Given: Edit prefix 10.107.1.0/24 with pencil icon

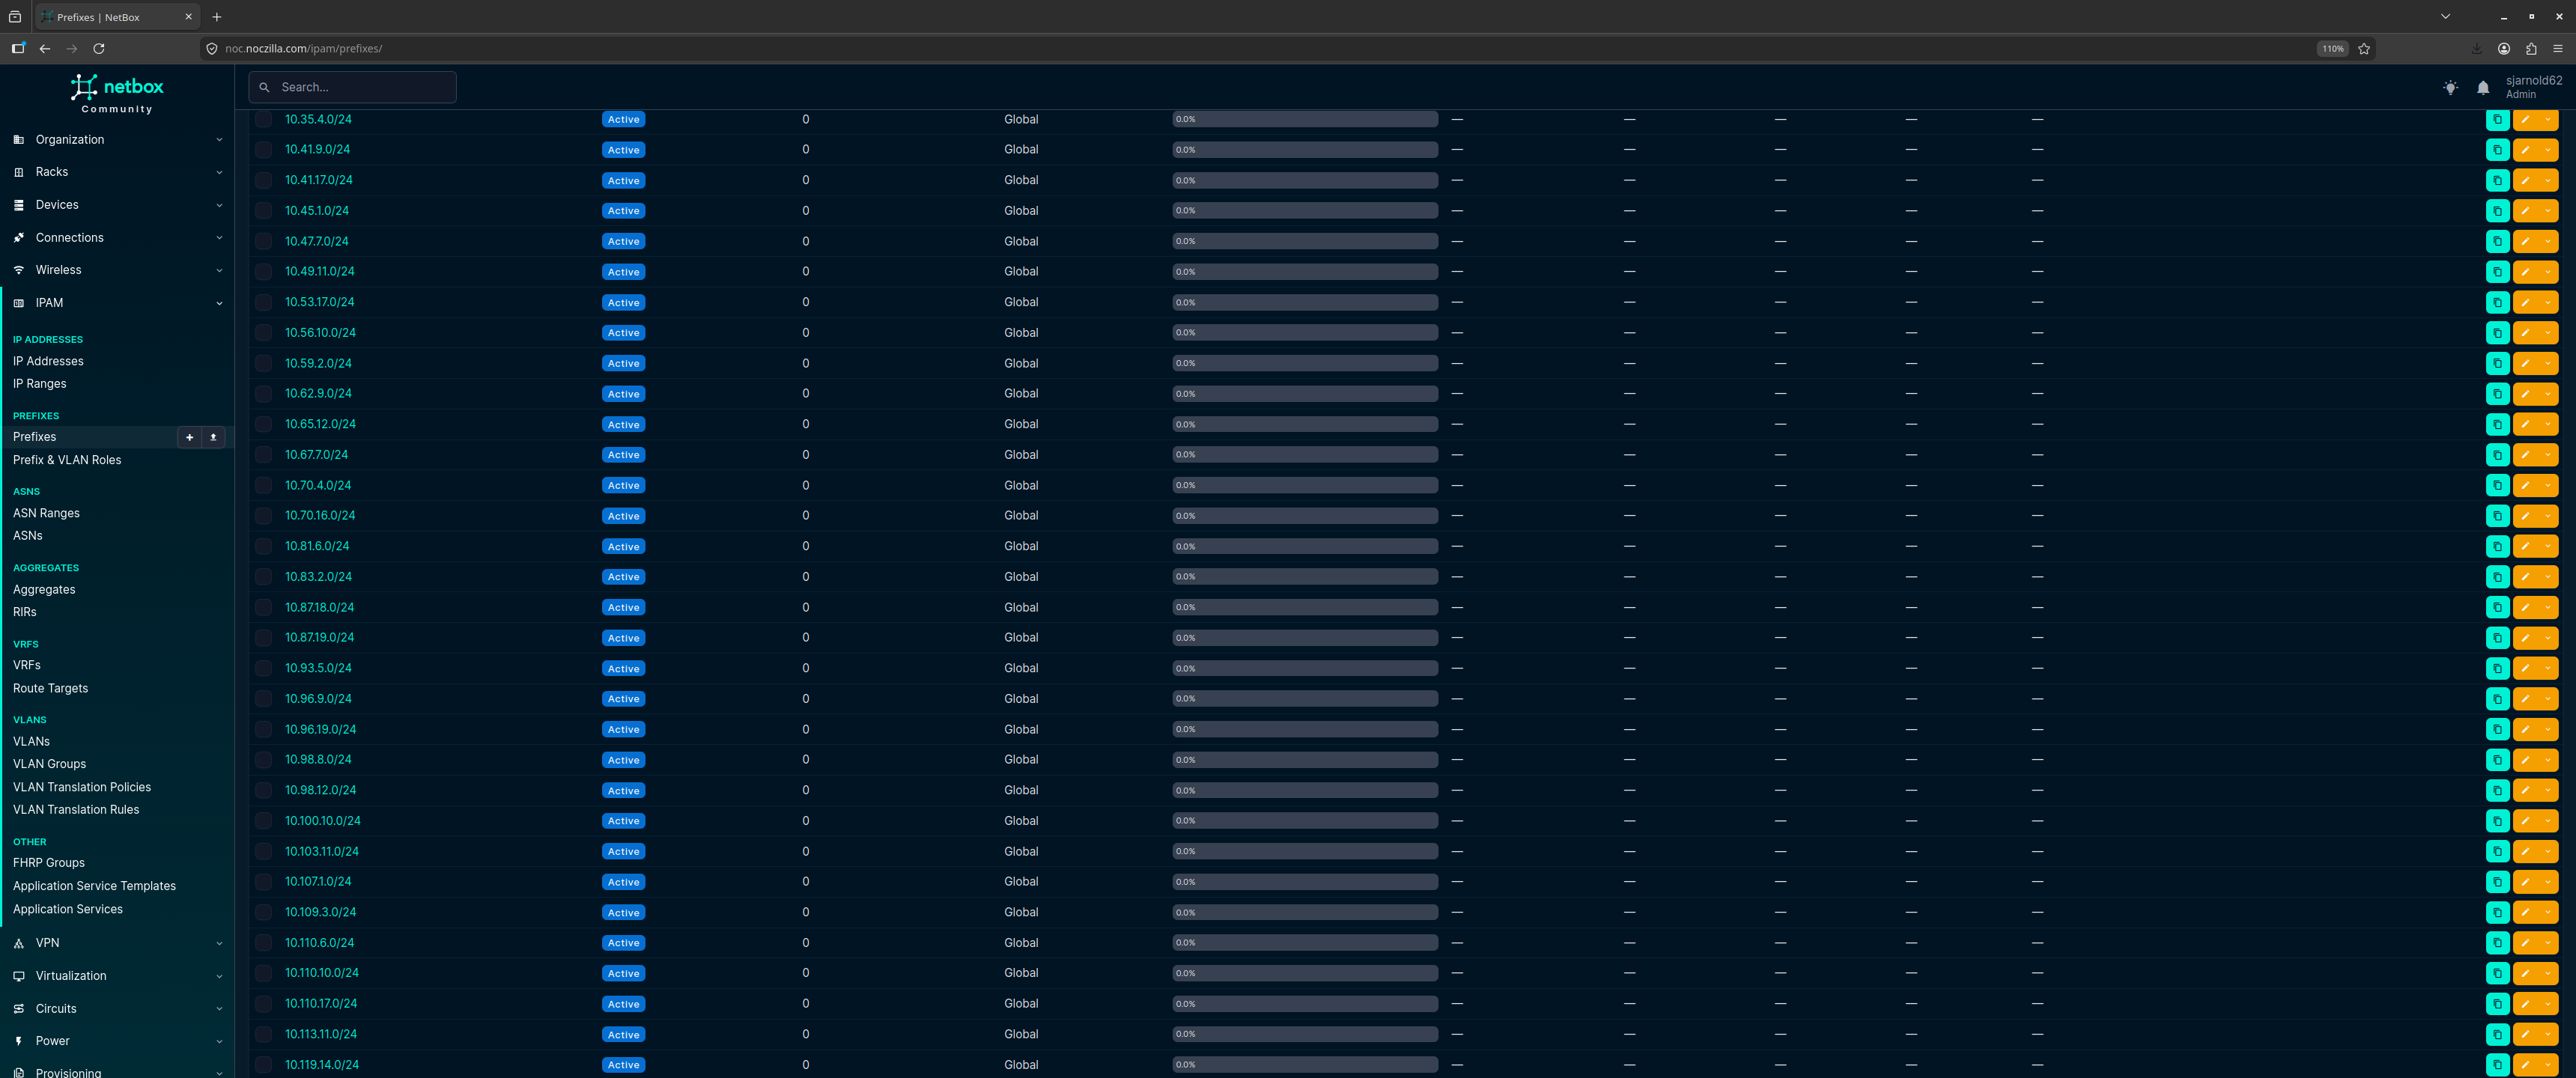Looking at the screenshot, I should (2524, 882).
